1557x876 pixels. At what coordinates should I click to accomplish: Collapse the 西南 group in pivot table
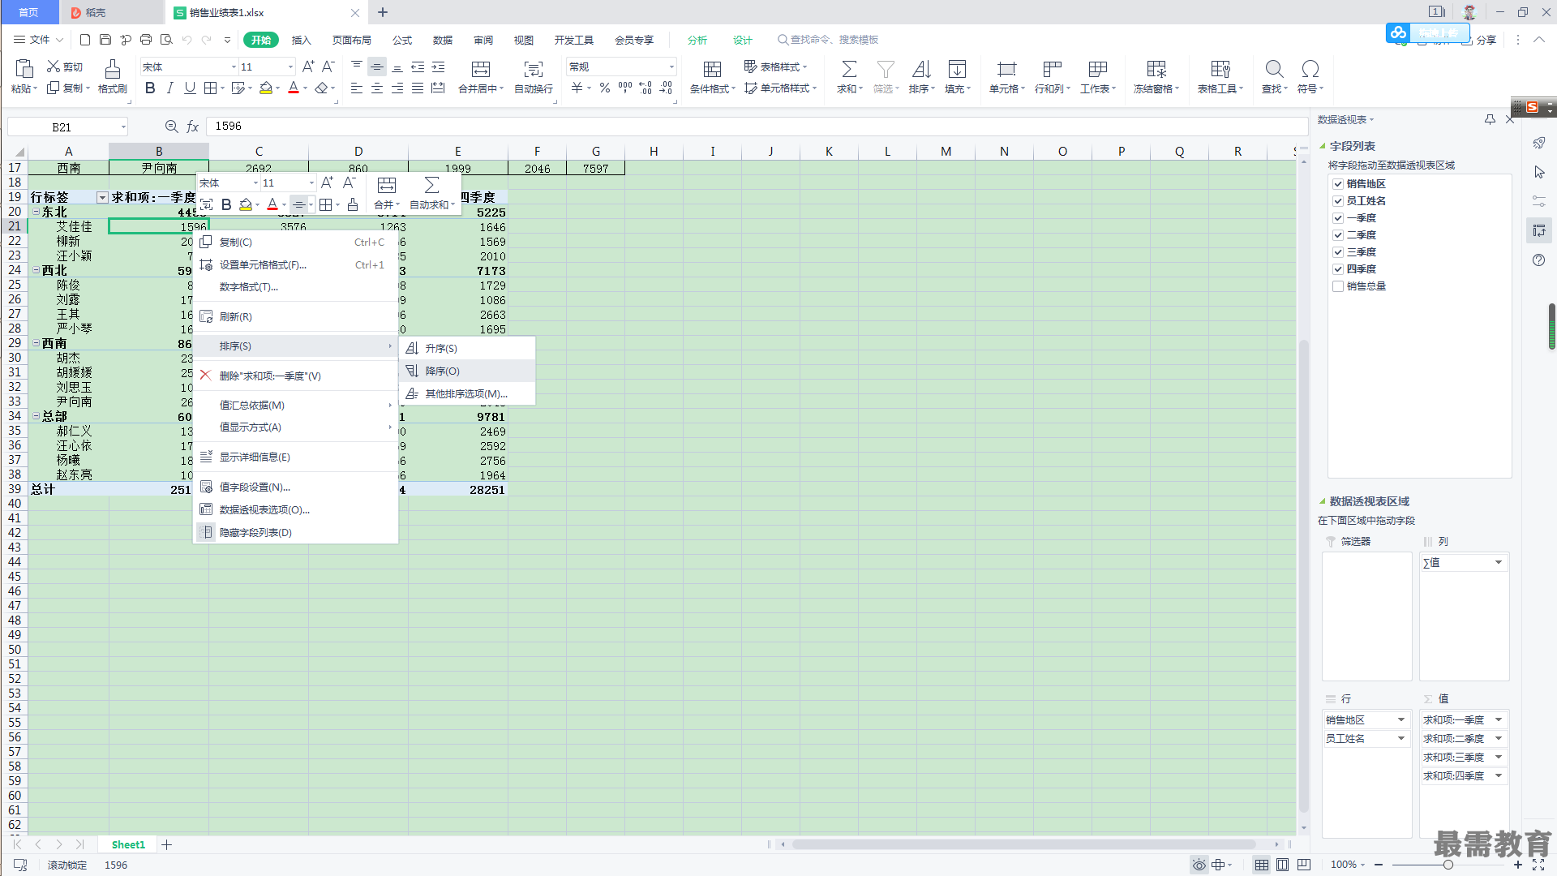[36, 343]
